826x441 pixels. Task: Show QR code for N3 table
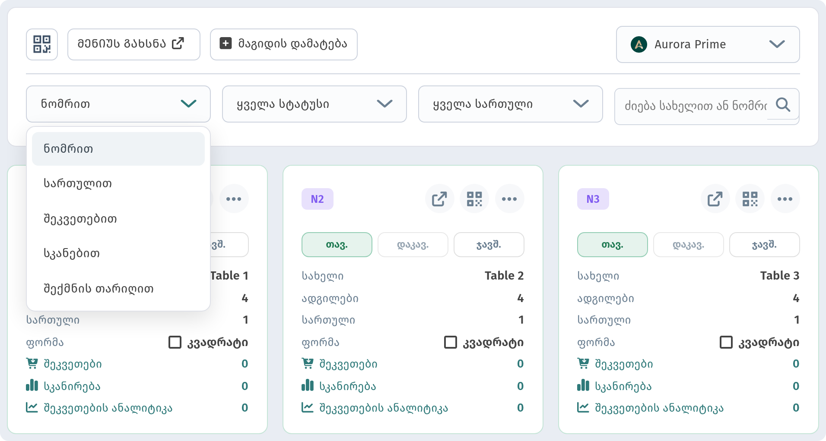750,199
